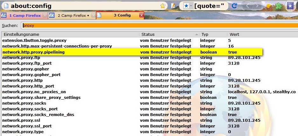Select the network.proxy.socks_remote_dns preference
This screenshot has width=298, height=136.
pos(38,114)
